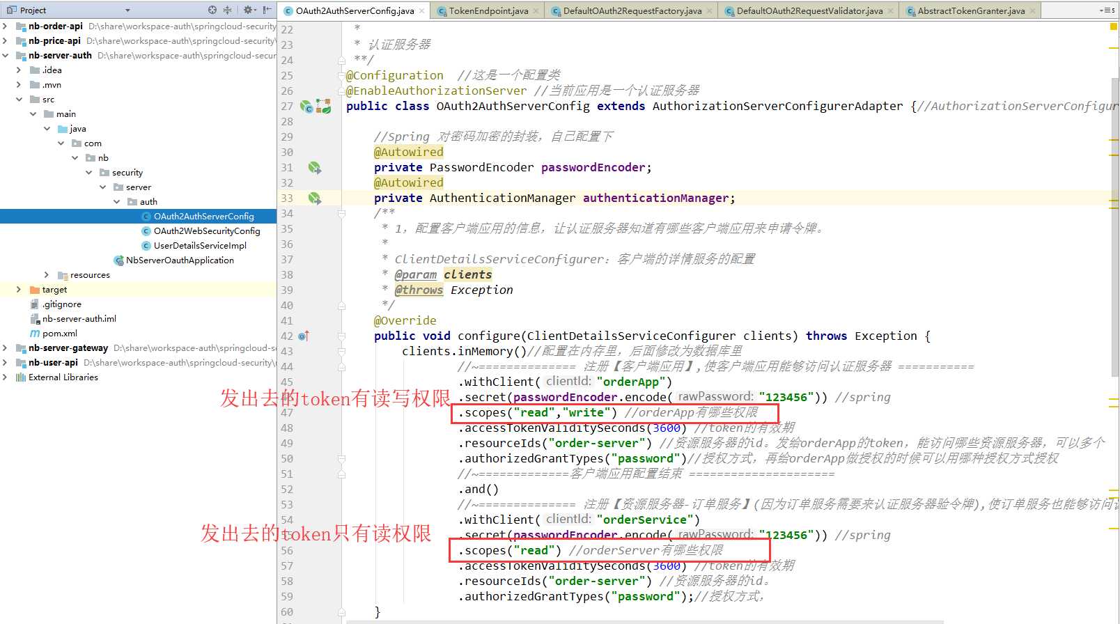Select the OAuth2AuthServerConfig.java tab
Image resolution: width=1120 pixels, height=624 pixels.
click(x=355, y=10)
